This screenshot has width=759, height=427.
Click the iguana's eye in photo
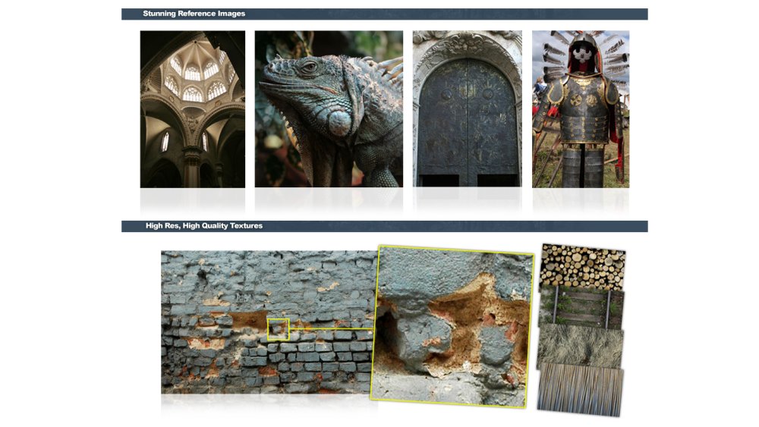click(x=308, y=68)
